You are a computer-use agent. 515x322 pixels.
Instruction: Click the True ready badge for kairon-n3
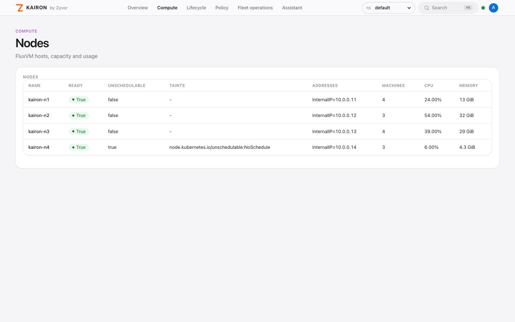pos(79,131)
